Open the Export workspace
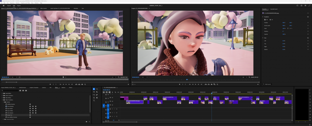Image resolution: width=312 pixels, height=126 pixels. (19, 5)
